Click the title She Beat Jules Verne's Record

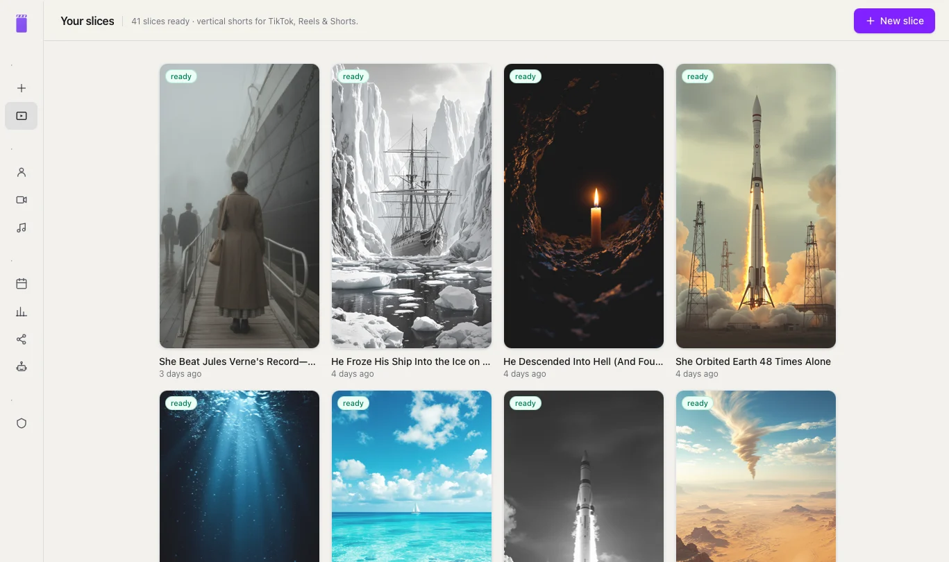237,361
